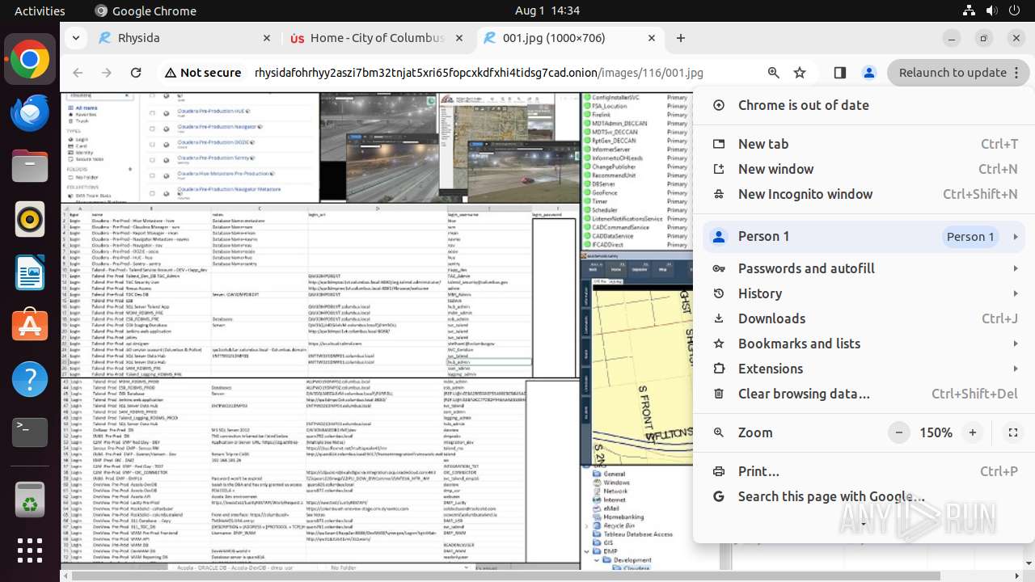Click the 150% zoom value
1035x582 pixels.
tap(936, 432)
